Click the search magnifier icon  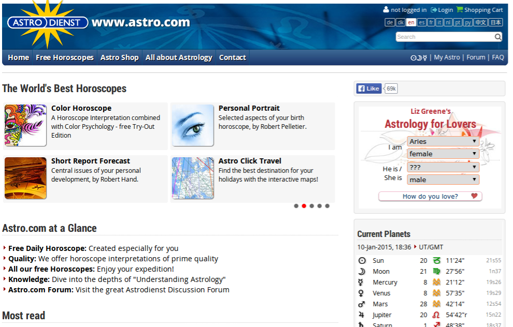click(498, 37)
